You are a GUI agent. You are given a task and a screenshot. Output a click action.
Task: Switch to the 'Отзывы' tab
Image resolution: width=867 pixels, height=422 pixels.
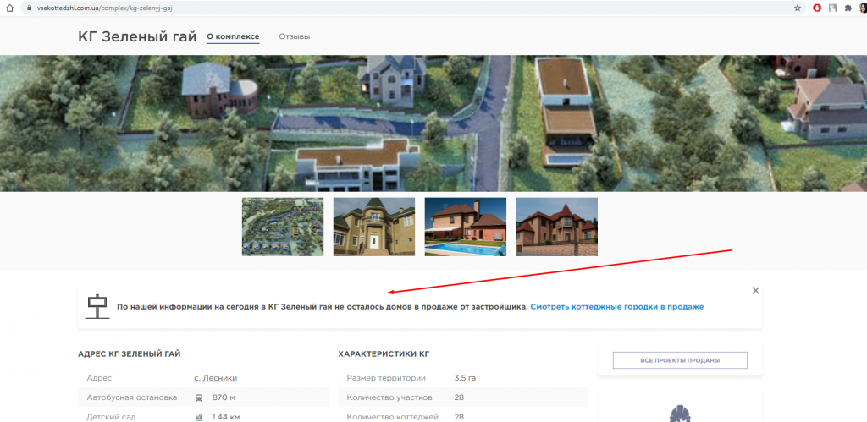point(294,37)
